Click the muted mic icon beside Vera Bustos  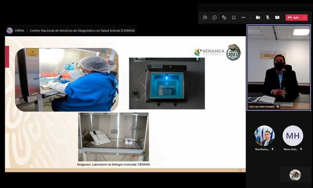(273, 149)
